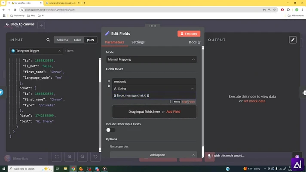Open the Misc bookmarks folder
This screenshot has width=306, height=172.
(x=31, y=15)
